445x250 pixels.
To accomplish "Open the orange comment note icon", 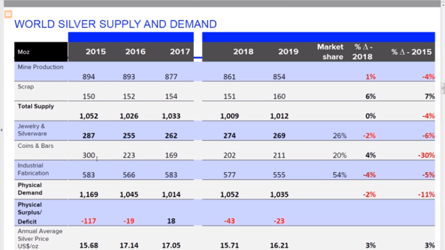I will [8, 14].
